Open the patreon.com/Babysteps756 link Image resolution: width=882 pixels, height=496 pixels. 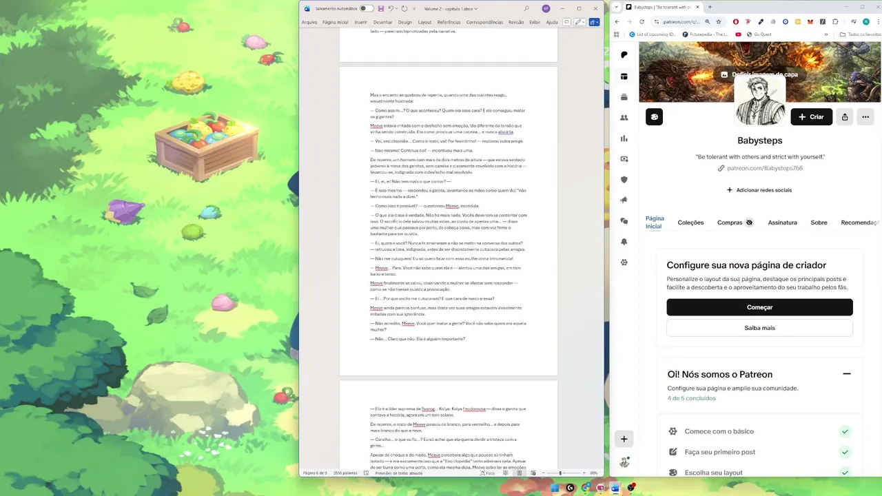click(x=765, y=168)
